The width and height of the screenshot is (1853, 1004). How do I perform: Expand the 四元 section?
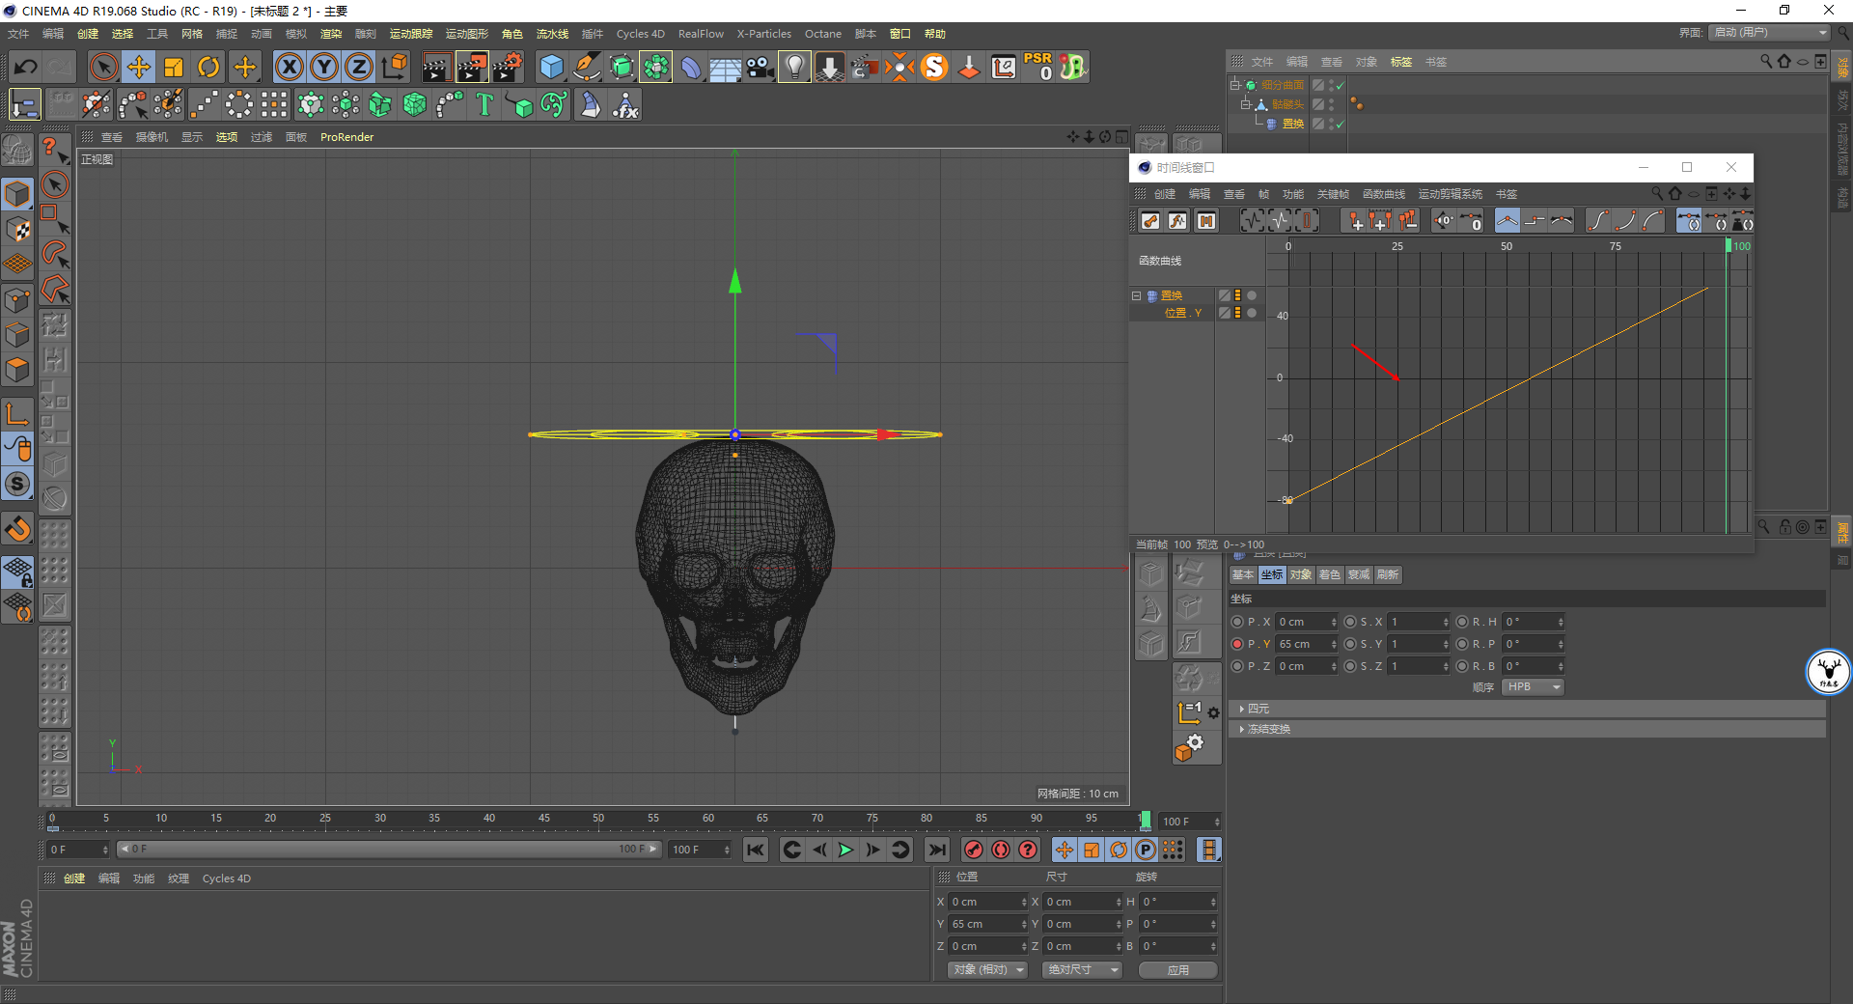click(1257, 709)
